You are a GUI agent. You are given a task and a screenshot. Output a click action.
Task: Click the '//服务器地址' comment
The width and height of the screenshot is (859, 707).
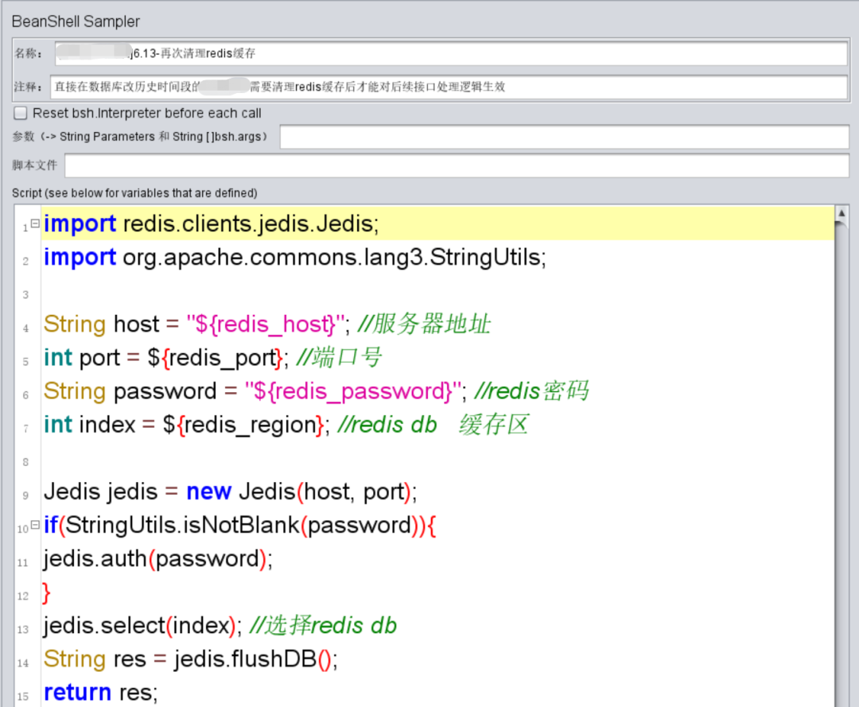(425, 324)
